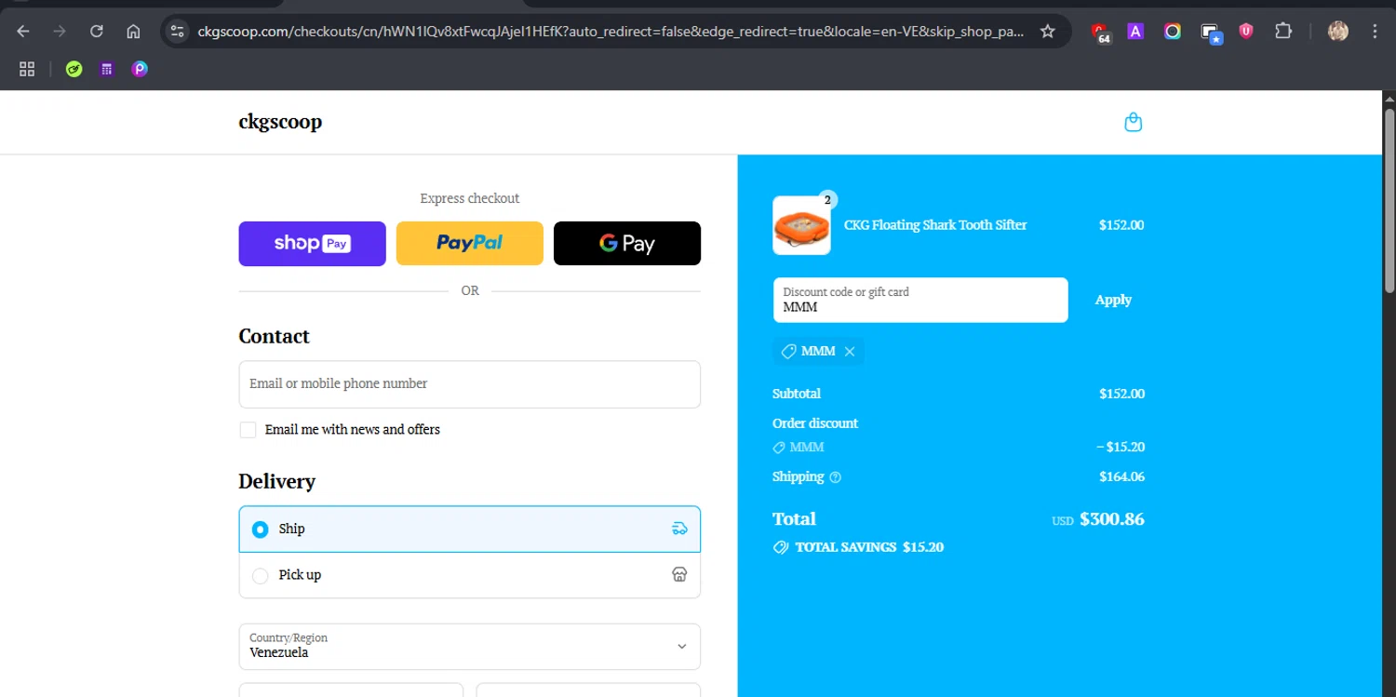
Task: Bookmark this page with the star
Action: tap(1048, 32)
